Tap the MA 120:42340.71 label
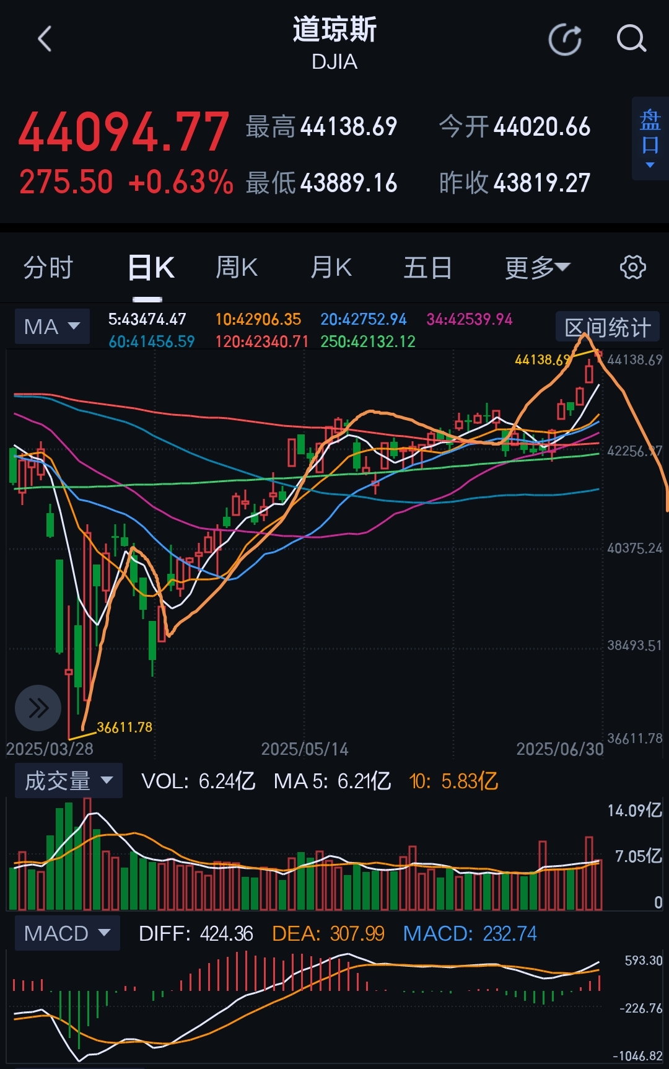 coord(261,341)
